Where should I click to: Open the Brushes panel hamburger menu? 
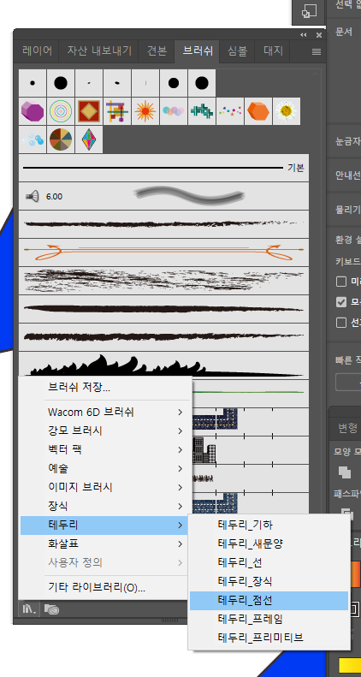pos(317,51)
